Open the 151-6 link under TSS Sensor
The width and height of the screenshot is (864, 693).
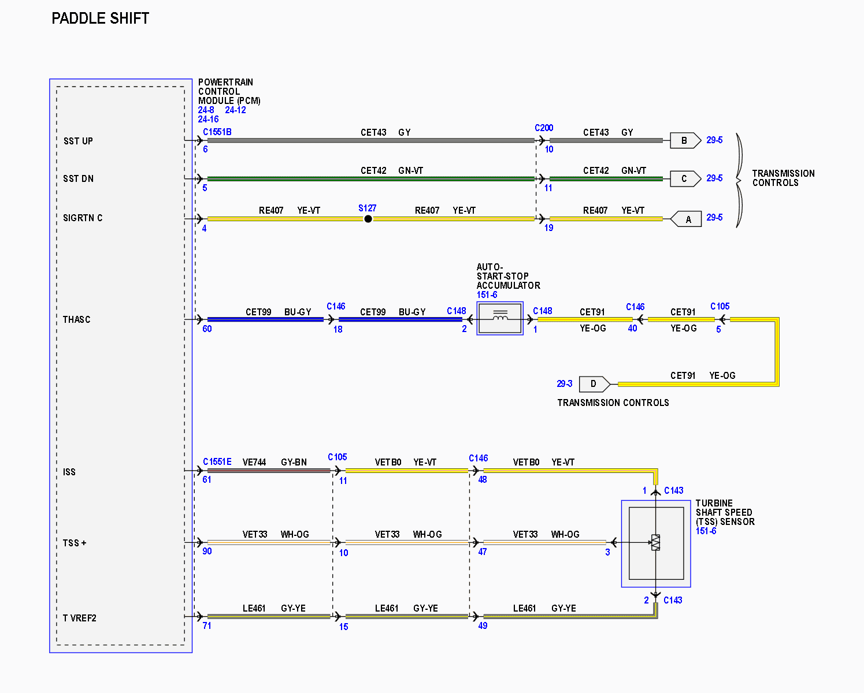pyautogui.click(x=706, y=531)
